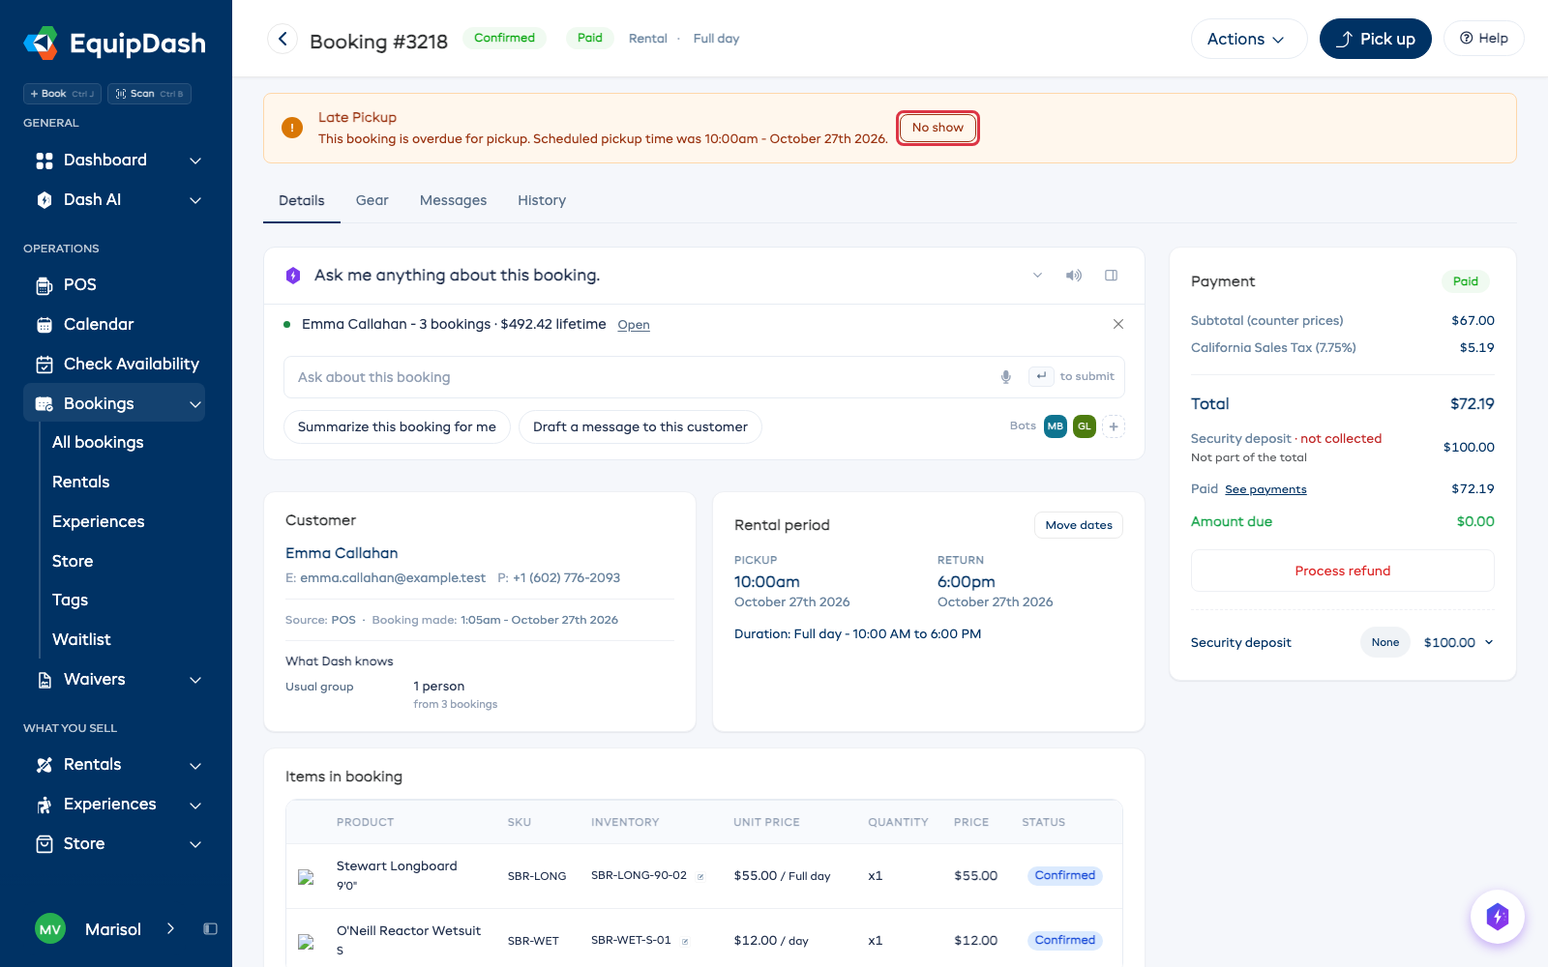Click the sidebar collapse icon beside Marisol
The height and width of the screenshot is (967, 1548).
[210, 929]
